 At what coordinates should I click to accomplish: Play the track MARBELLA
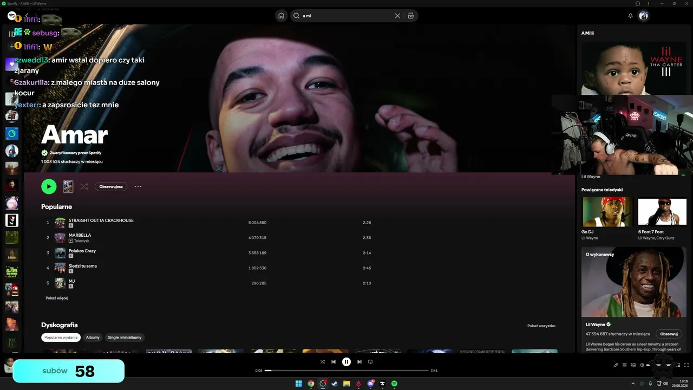pyautogui.click(x=80, y=235)
